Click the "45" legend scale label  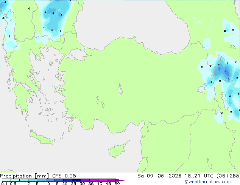point(108,183)
